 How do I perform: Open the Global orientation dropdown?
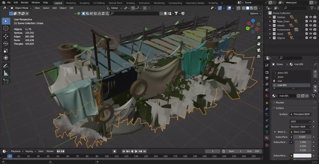[114, 8]
